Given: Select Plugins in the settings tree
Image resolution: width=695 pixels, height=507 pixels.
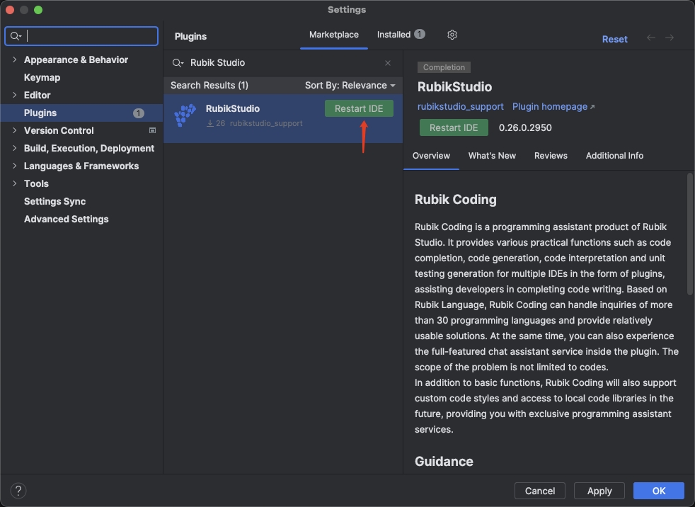Looking at the screenshot, I should [81, 113].
